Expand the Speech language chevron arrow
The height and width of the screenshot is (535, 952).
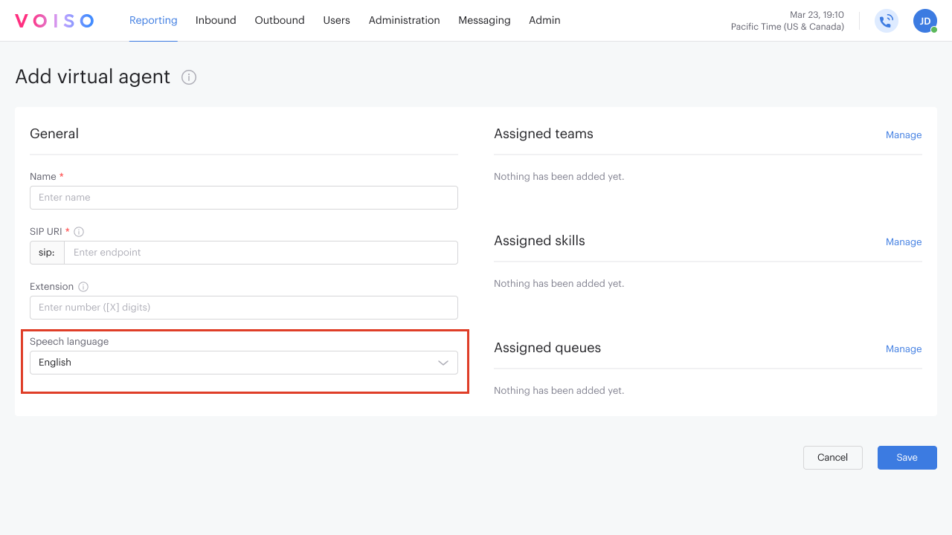pos(443,363)
